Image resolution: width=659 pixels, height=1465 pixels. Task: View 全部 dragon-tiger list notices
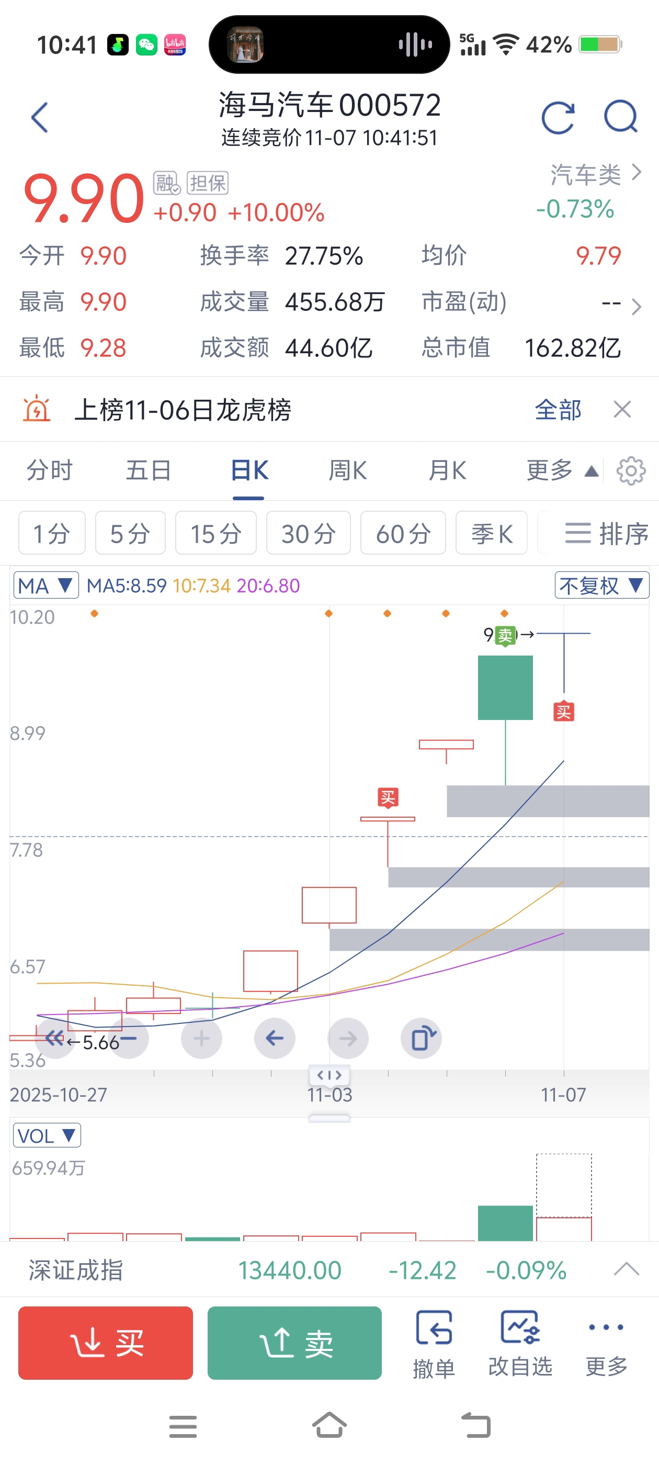[x=558, y=410]
